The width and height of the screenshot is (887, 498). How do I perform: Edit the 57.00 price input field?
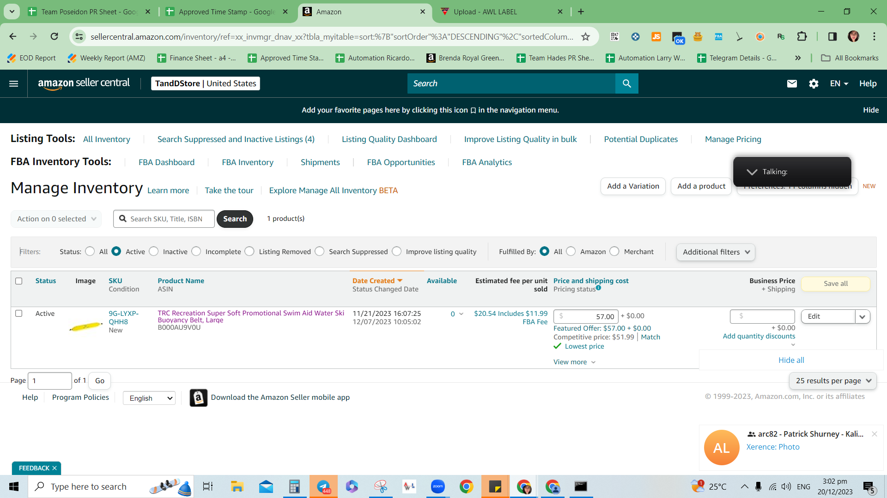click(586, 316)
